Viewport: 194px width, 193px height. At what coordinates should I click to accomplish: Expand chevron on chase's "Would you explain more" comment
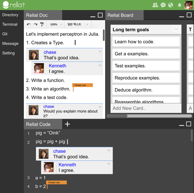pos(100,107)
